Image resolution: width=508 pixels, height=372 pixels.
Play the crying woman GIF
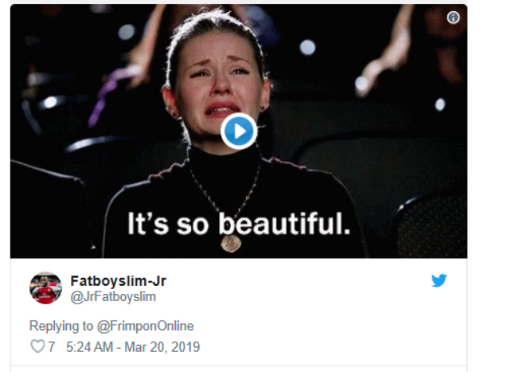pyautogui.click(x=239, y=130)
